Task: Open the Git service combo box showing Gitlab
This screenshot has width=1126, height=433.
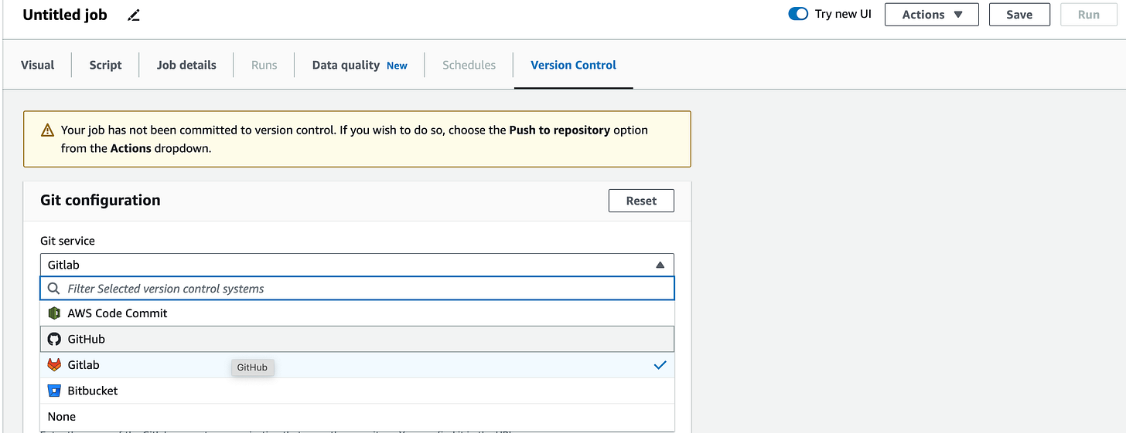Action: click(357, 265)
